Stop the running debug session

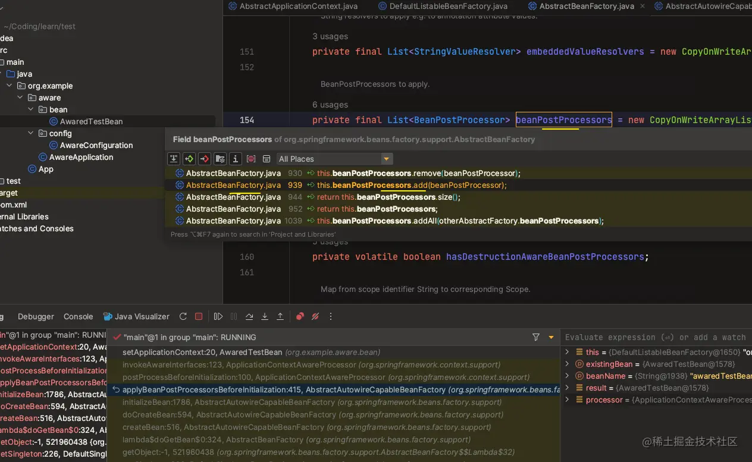pos(199,316)
